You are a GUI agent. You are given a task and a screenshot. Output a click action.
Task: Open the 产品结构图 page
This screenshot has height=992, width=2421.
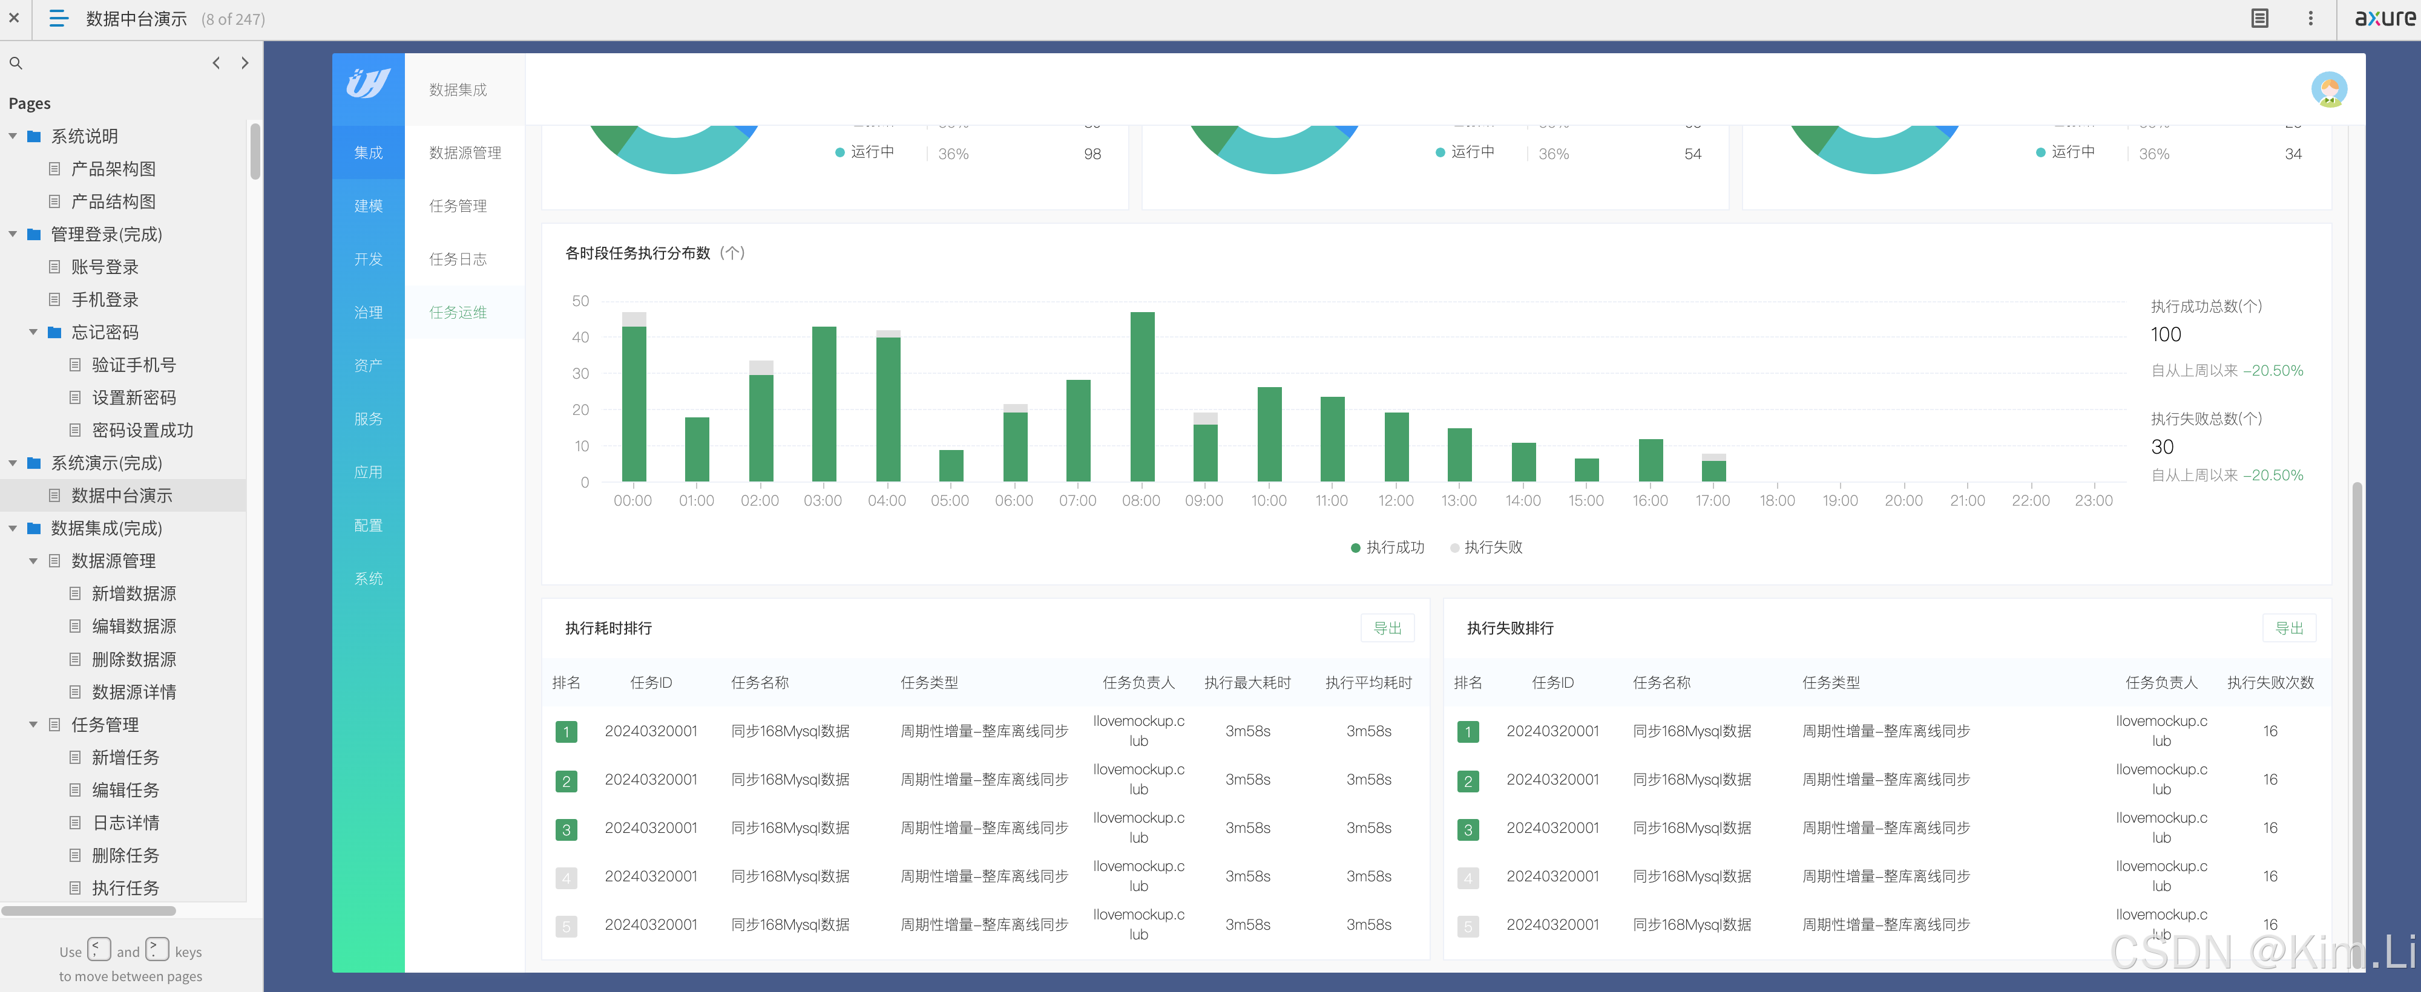pyautogui.click(x=113, y=201)
